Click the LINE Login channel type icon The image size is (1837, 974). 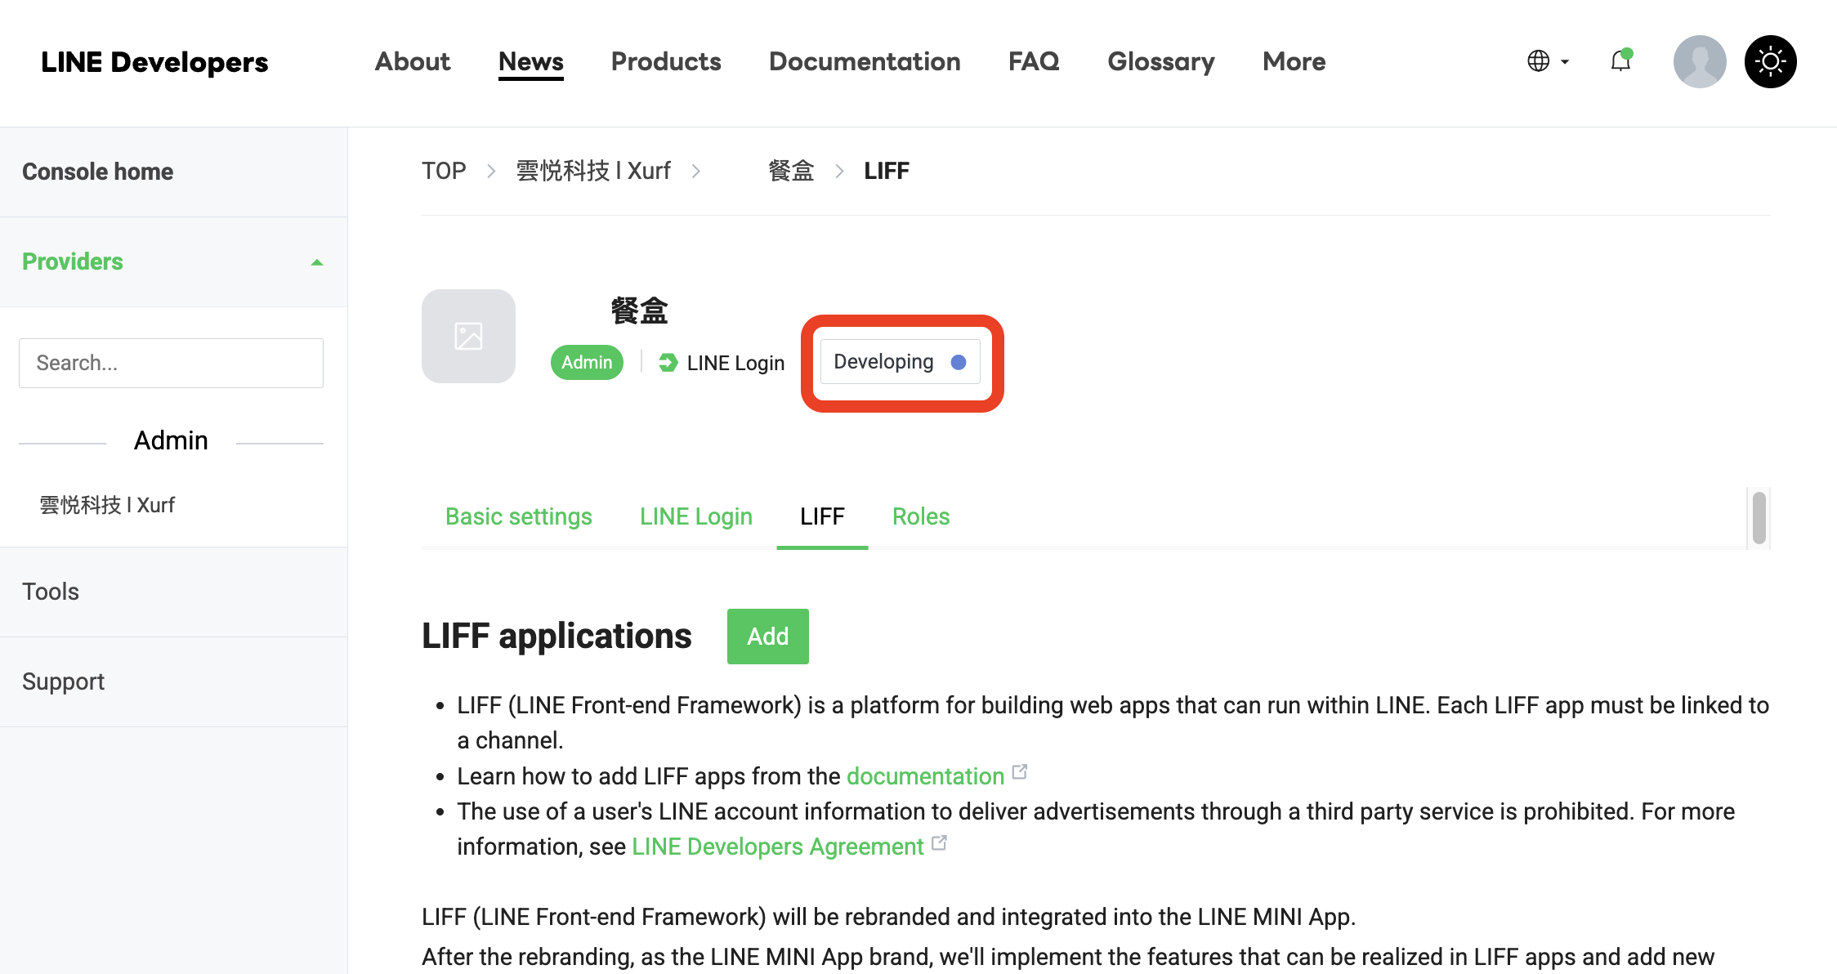point(668,362)
